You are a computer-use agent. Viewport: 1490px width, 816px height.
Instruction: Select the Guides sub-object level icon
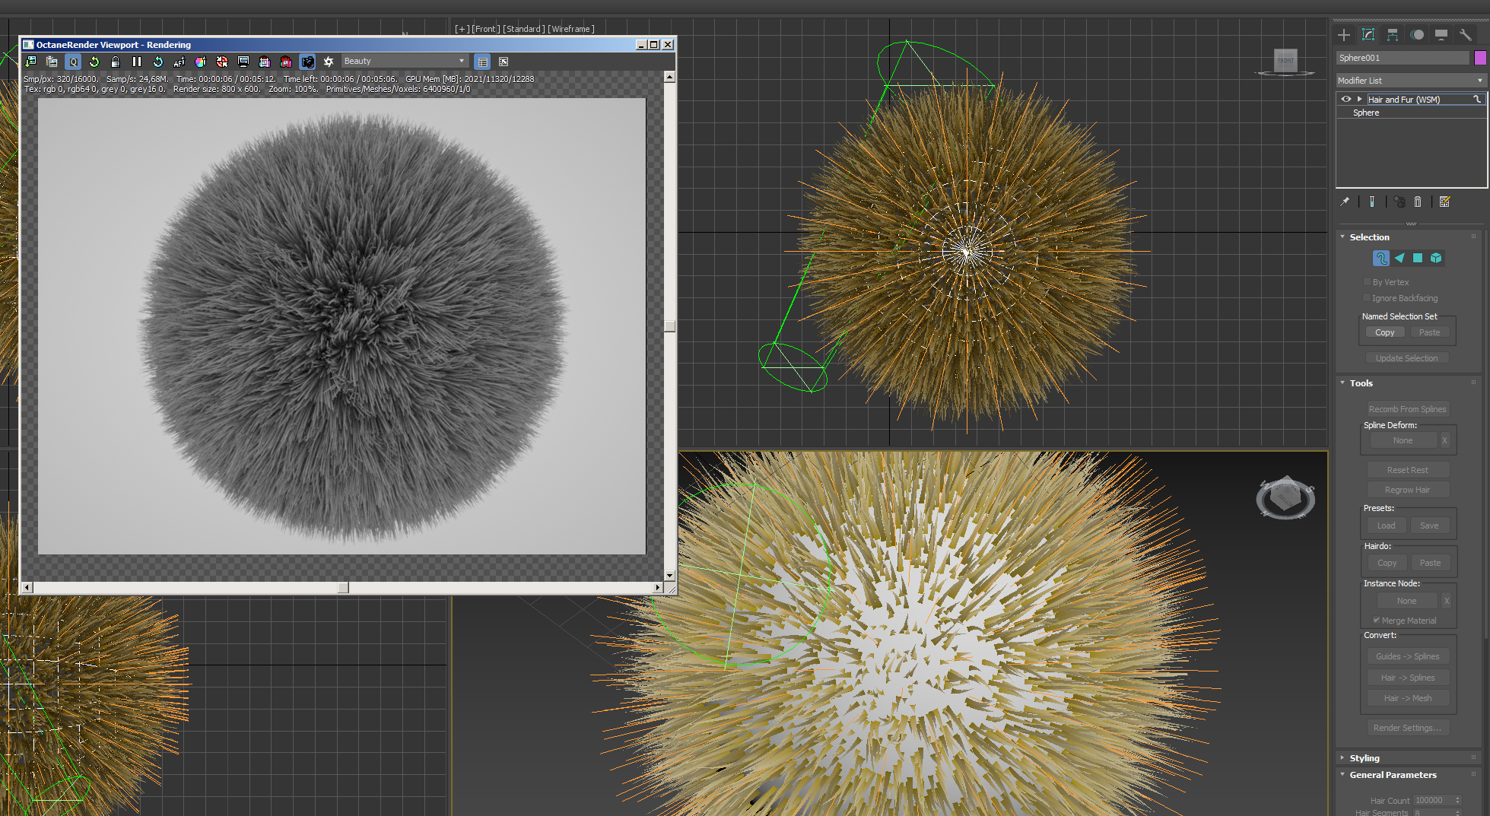coord(1380,259)
